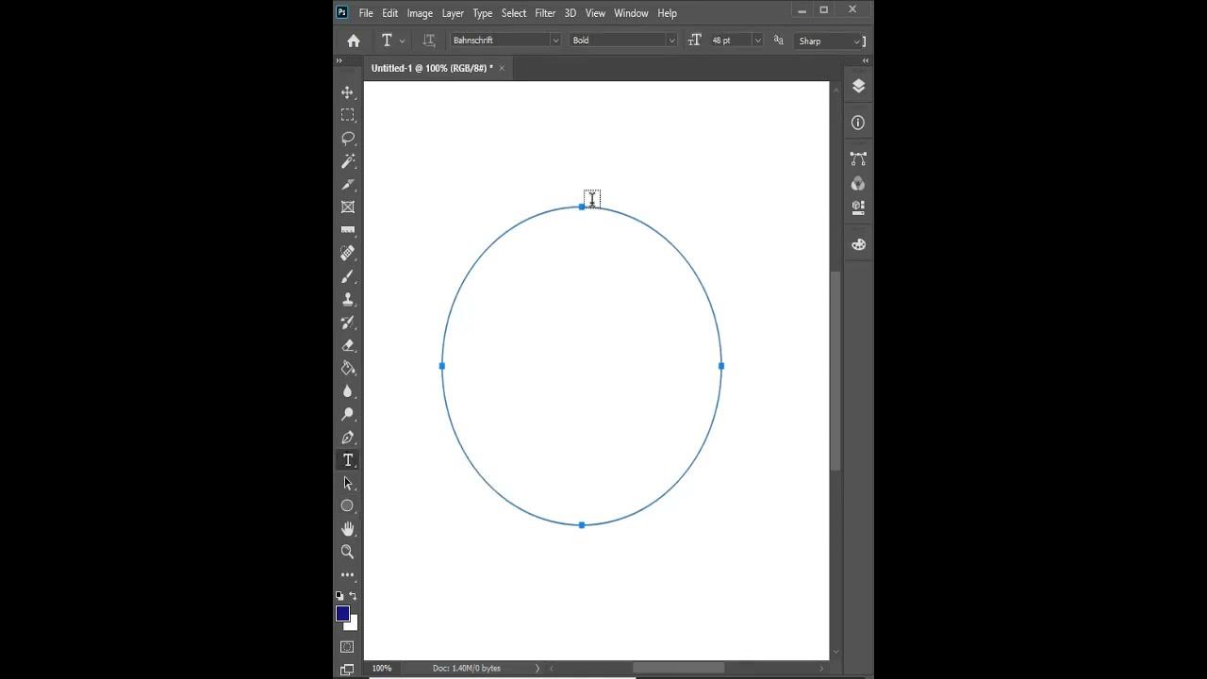Select the Ellipse shape tool

click(348, 505)
